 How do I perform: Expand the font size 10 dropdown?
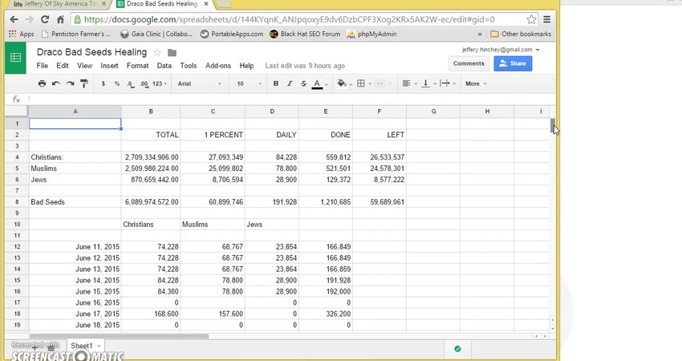coord(249,83)
